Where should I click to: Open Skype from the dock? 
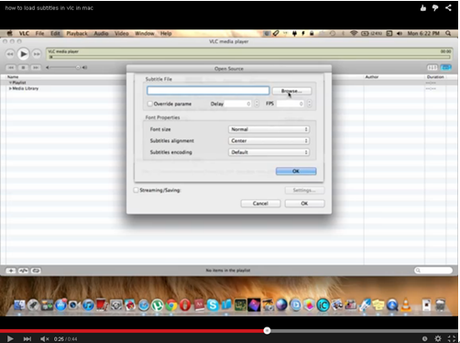[x=213, y=304]
